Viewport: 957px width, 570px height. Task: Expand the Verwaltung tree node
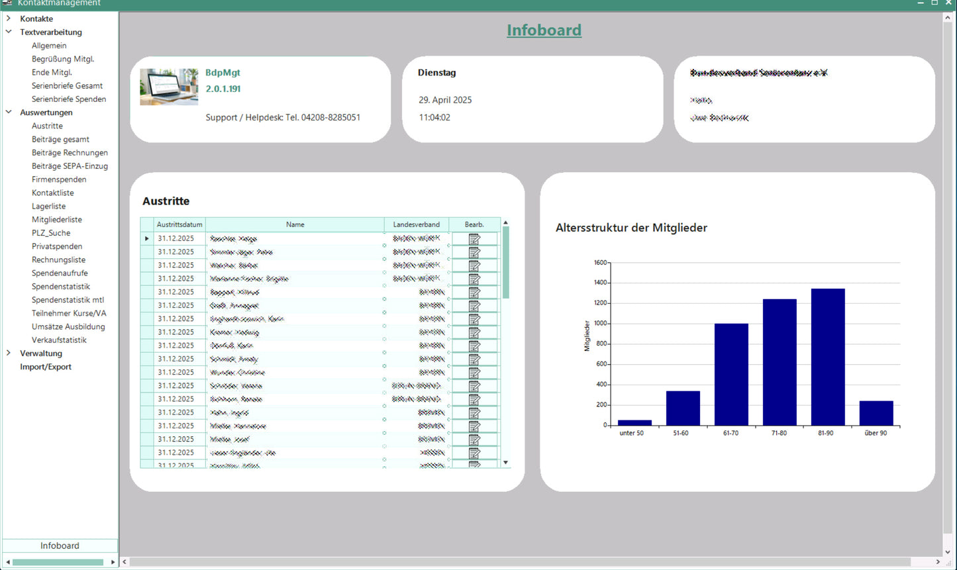click(9, 354)
